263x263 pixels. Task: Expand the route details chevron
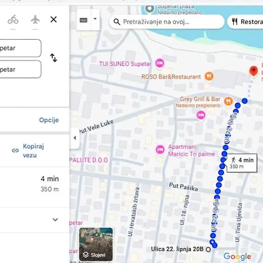click(x=56, y=220)
